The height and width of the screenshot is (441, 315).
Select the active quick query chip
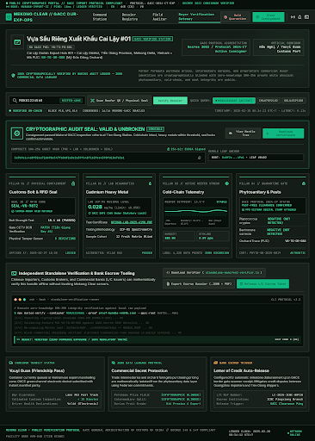(x=233, y=101)
